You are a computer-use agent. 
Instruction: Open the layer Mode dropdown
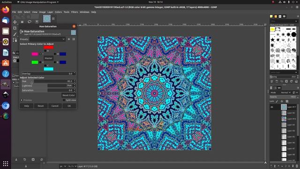point(285,92)
